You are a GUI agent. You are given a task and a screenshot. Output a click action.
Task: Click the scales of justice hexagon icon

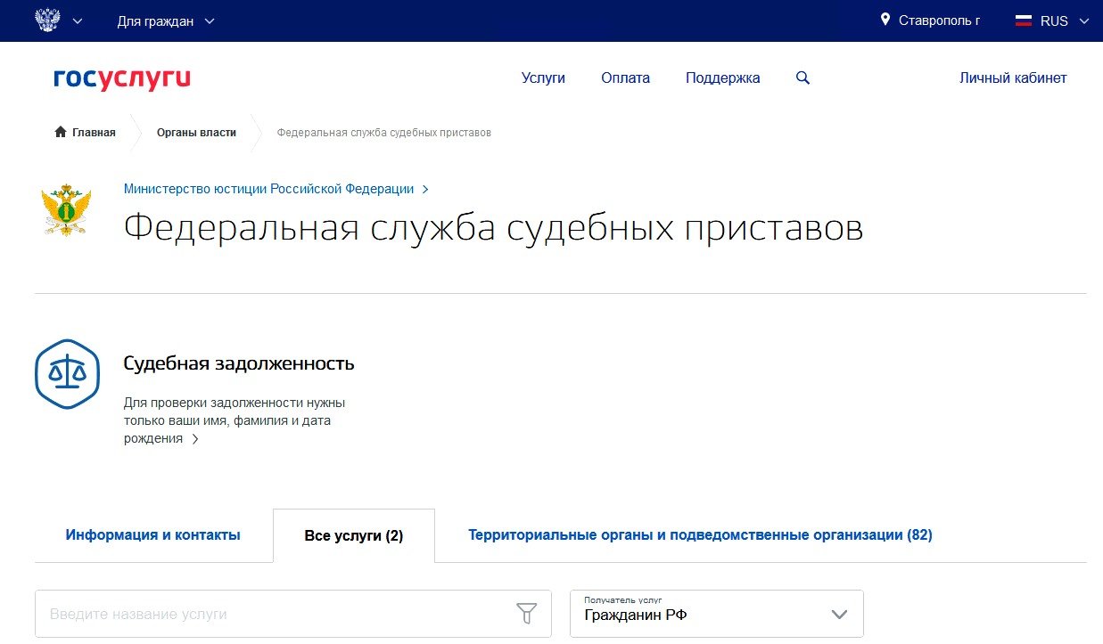tap(67, 374)
